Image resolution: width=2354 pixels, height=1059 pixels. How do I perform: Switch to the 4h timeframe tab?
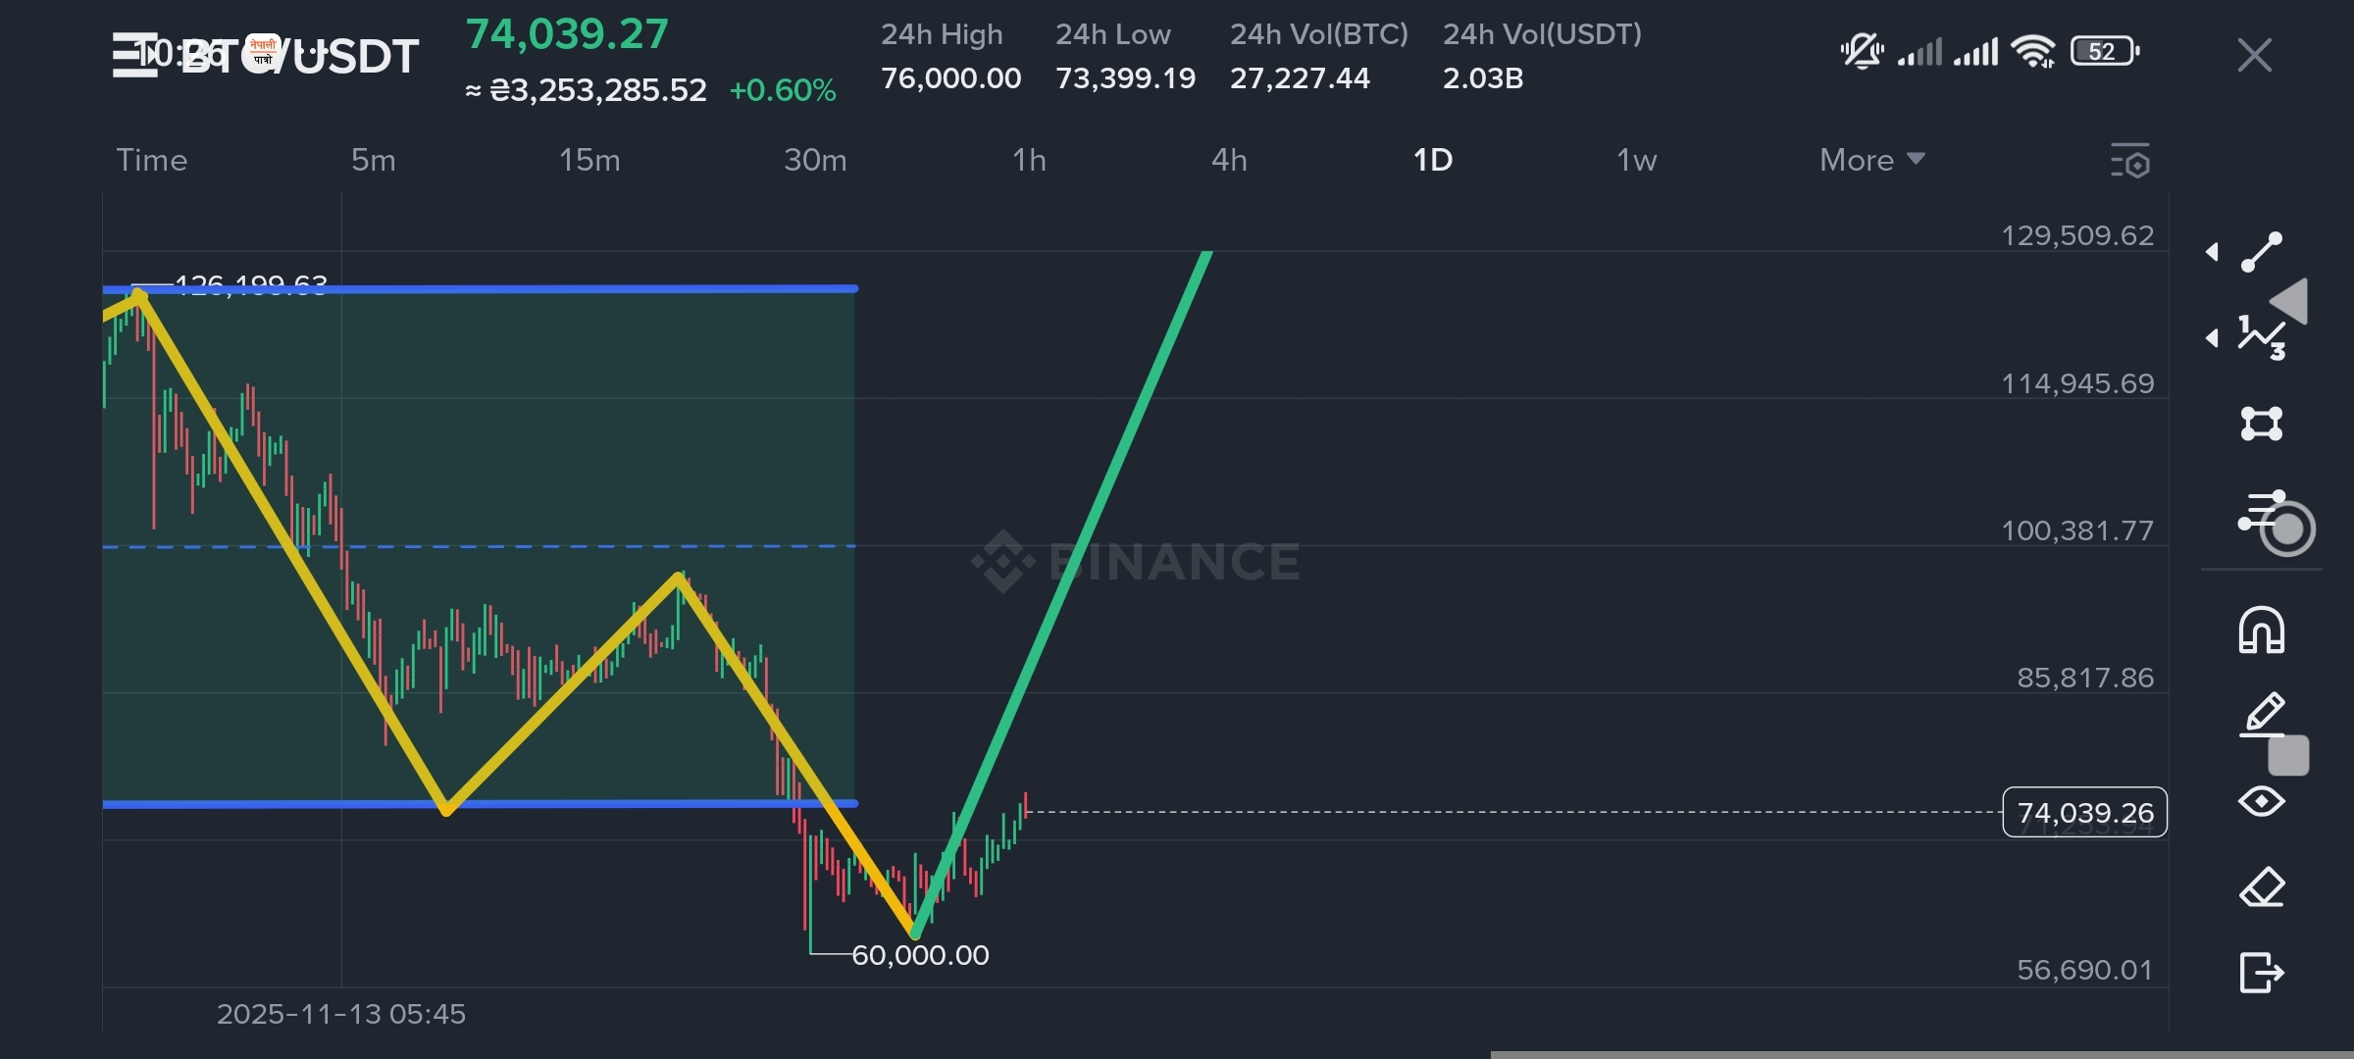1229,160
